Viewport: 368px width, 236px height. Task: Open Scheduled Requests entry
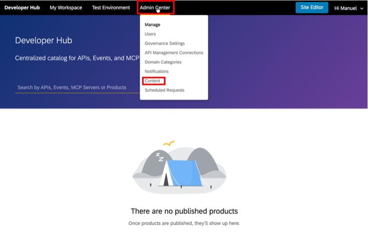(x=164, y=90)
